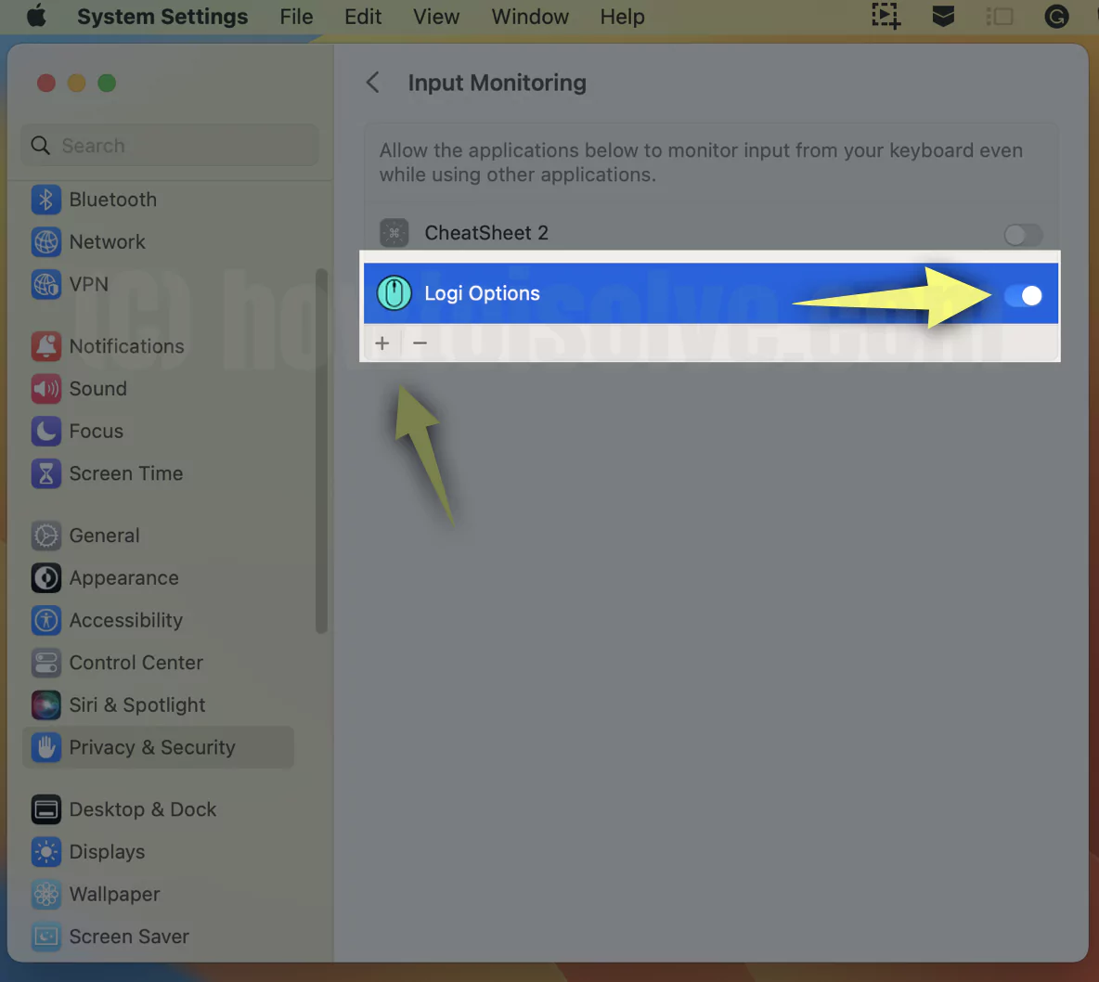The width and height of the screenshot is (1099, 982).
Task: Click the Grammarly G menu bar icon
Action: pyautogui.click(x=1056, y=16)
